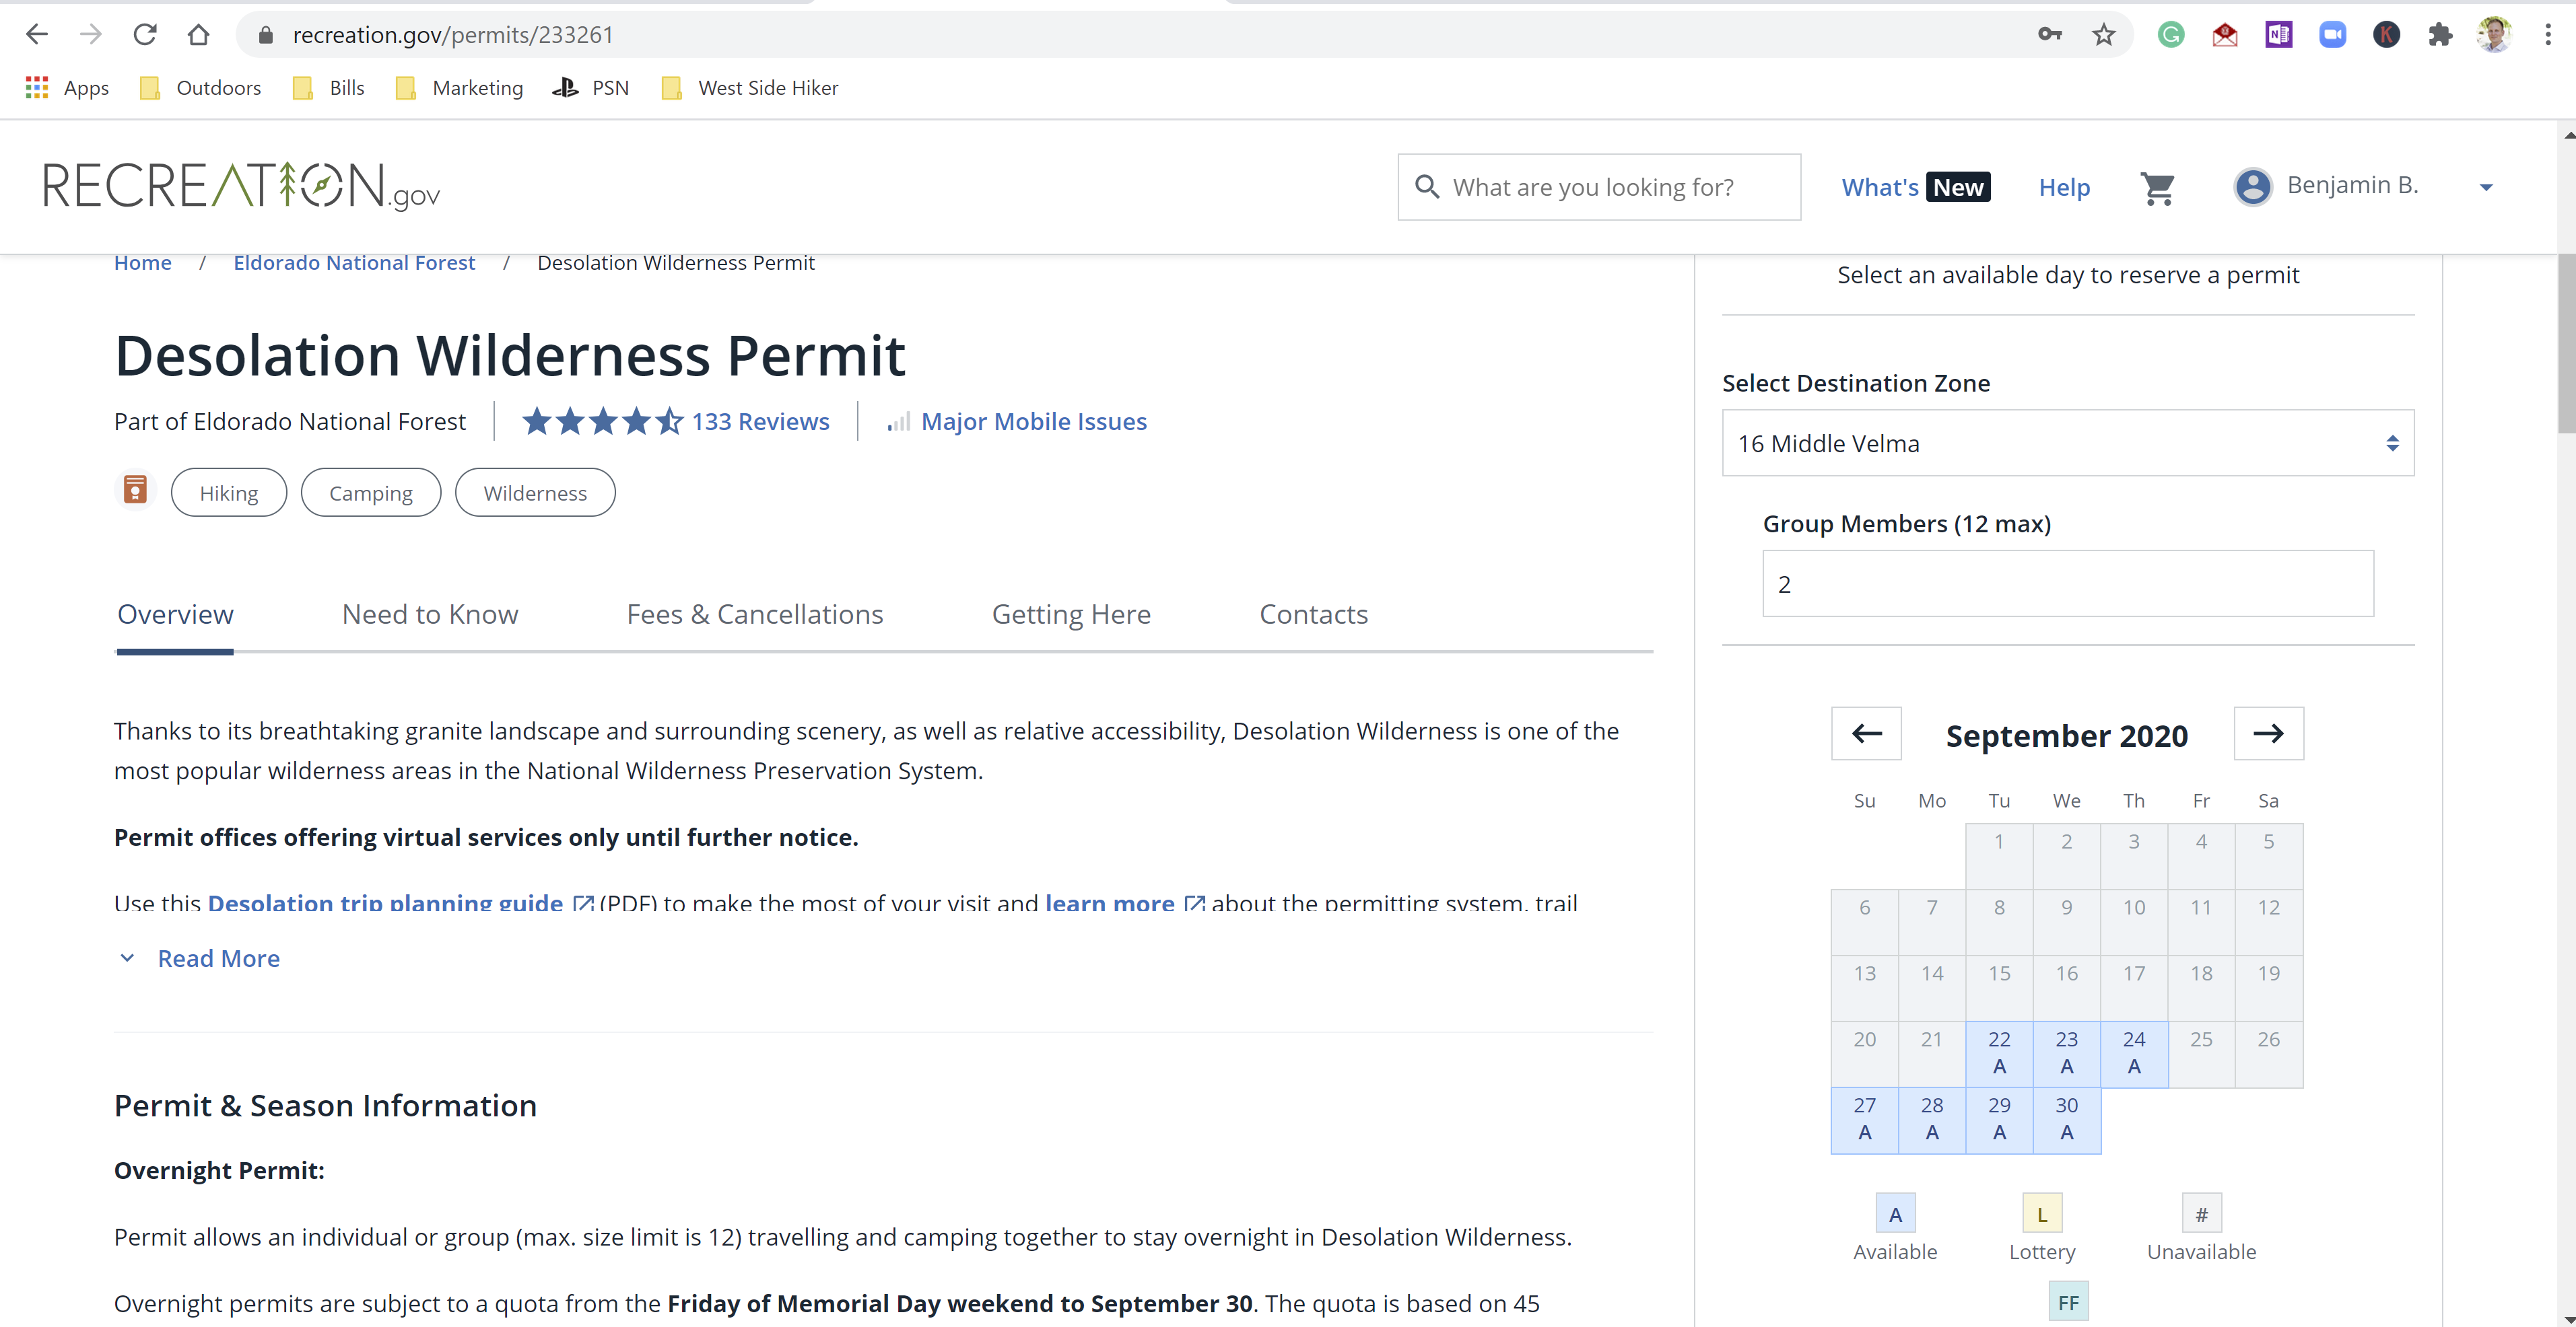Click the orange permit badge icon
This screenshot has width=2576, height=1327.
135,490
